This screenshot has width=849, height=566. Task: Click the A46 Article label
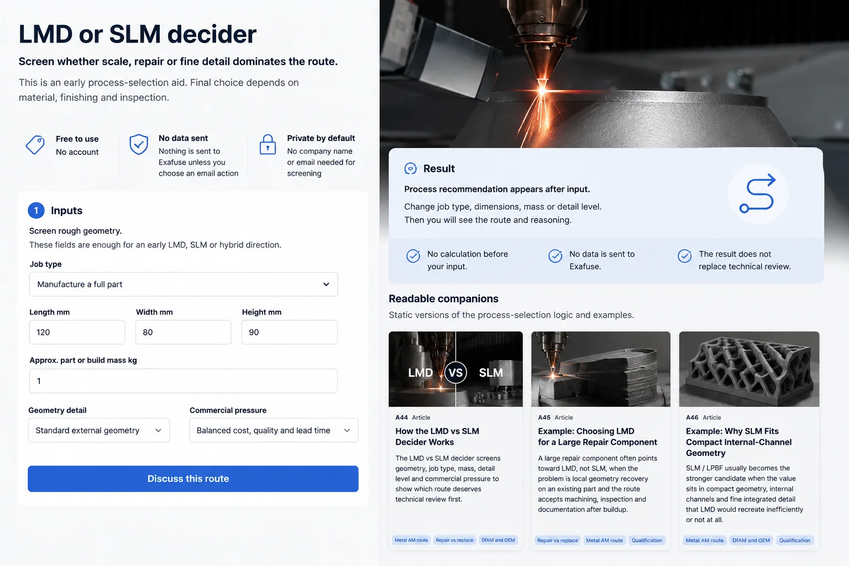pyautogui.click(x=704, y=417)
